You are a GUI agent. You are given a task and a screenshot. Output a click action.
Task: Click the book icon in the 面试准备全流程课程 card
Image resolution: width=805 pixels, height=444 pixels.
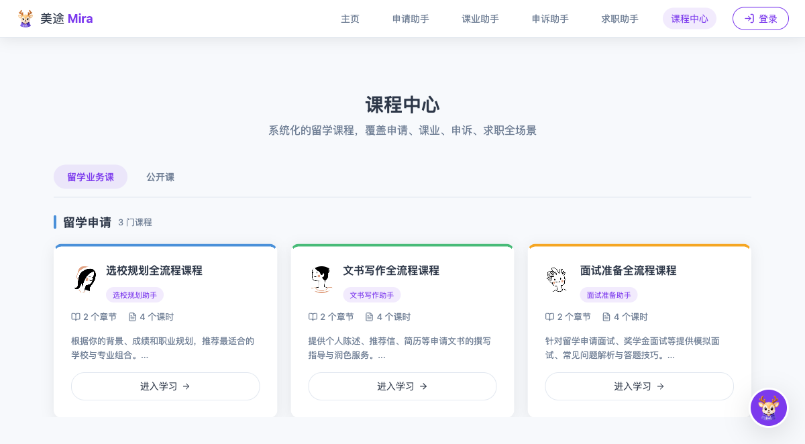(x=549, y=317)
